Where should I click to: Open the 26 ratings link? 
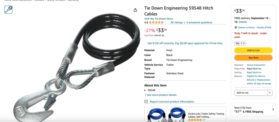pos(177,22)
